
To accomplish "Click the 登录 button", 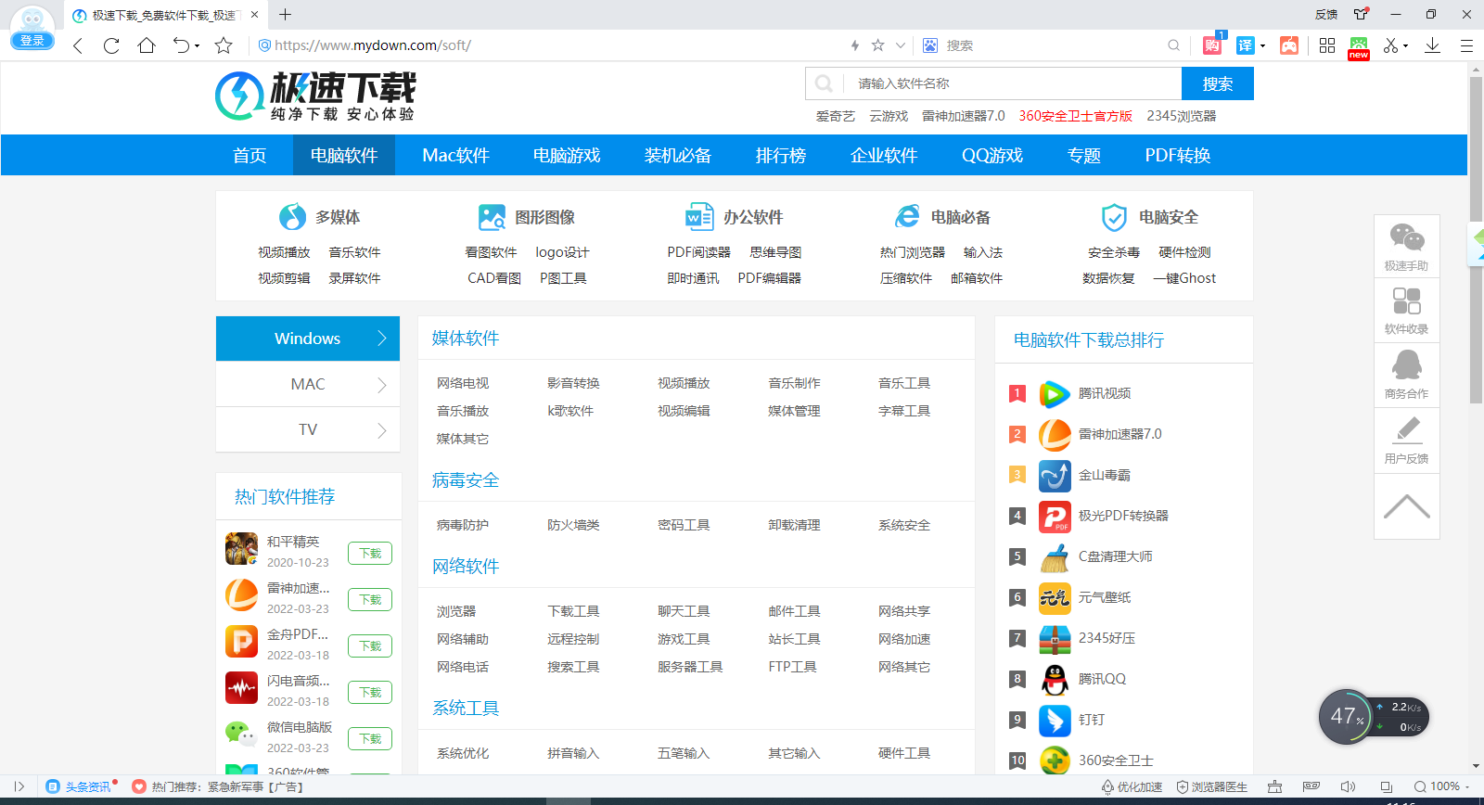I will point(32,40).
